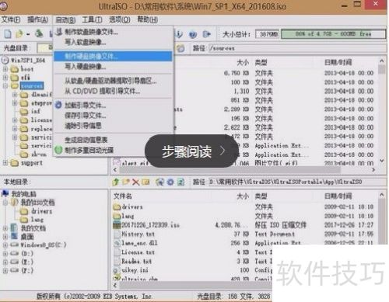Click the upper file list horizontal scrollbar
Screen dimensions: 389x302
pos(244,170)
